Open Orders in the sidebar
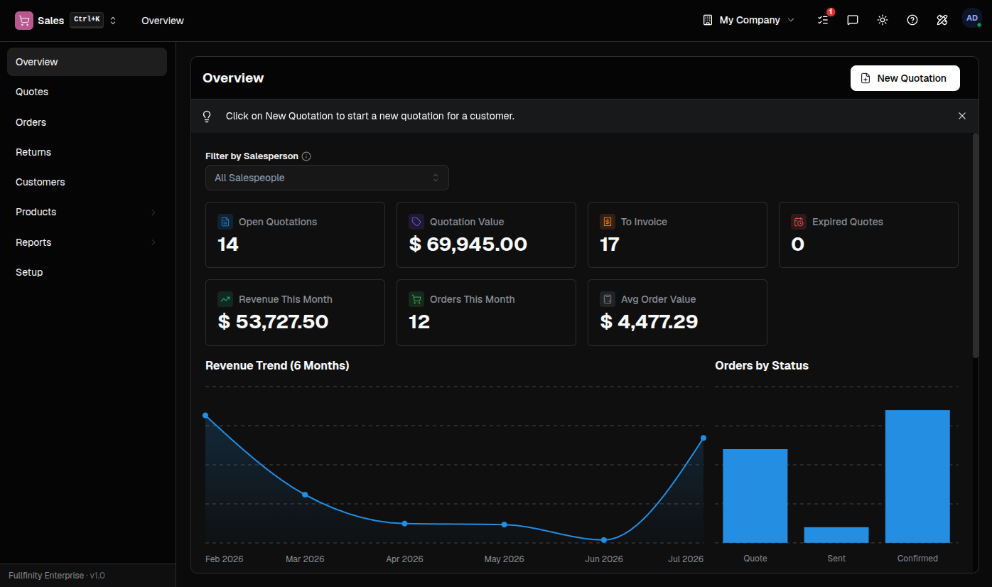This screenshot has width=992, height=587. [87, 122]
